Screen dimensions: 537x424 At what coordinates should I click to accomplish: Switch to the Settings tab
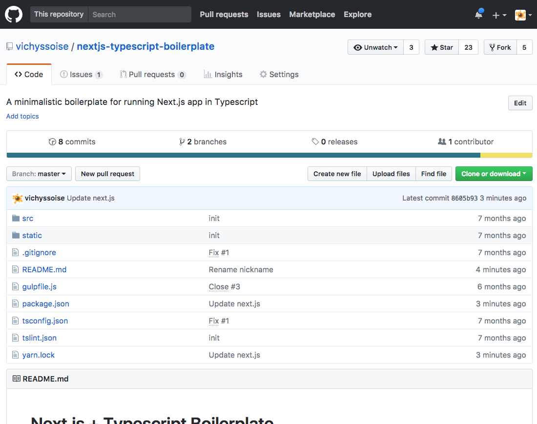click(x=279, y=75)
